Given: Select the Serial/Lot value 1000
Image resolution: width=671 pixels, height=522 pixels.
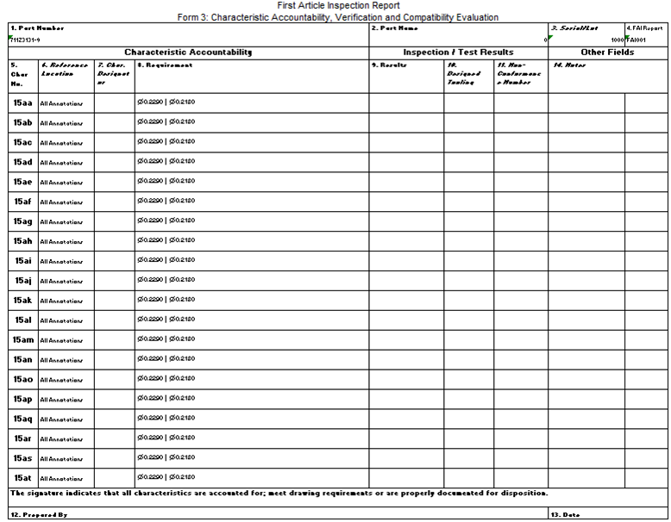Looking at the screenshot, I should (614, 40).
